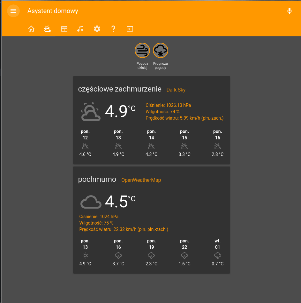Click the Prognoza pogody snow button
The width and height of the screenshot is (301, 303).
tap(161, 50)
